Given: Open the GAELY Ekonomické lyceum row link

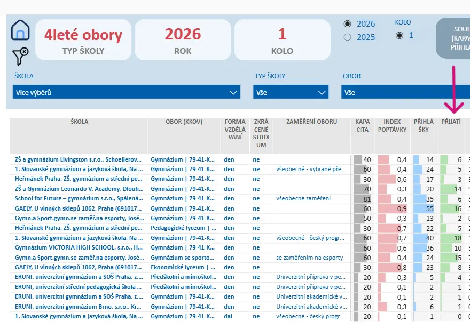Looking at the screenshot, I should [78, 267].
